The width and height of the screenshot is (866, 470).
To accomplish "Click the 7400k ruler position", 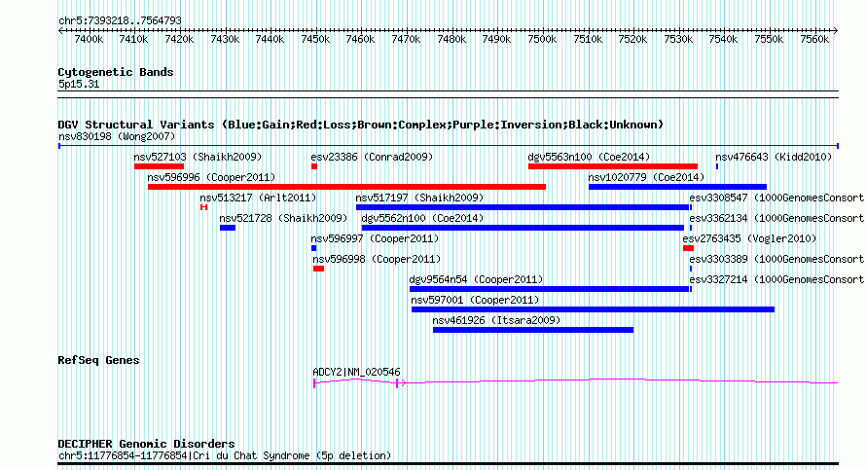I will (89, 39).
